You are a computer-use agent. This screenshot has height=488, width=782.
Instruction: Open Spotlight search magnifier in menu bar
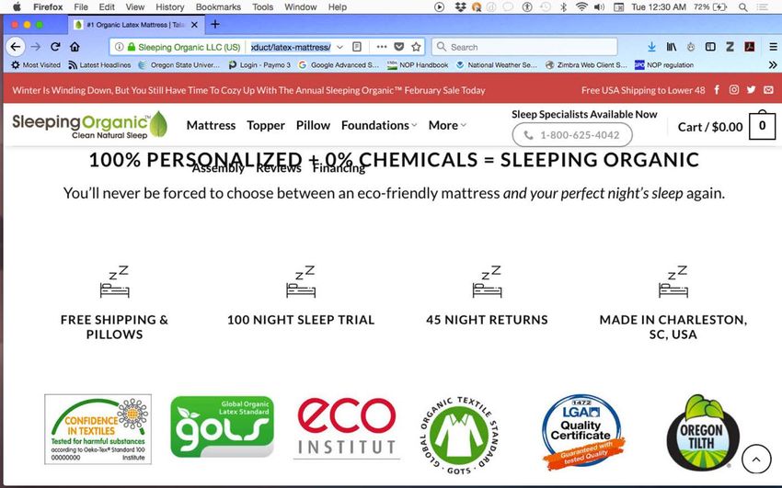click(x=742, y=7)
